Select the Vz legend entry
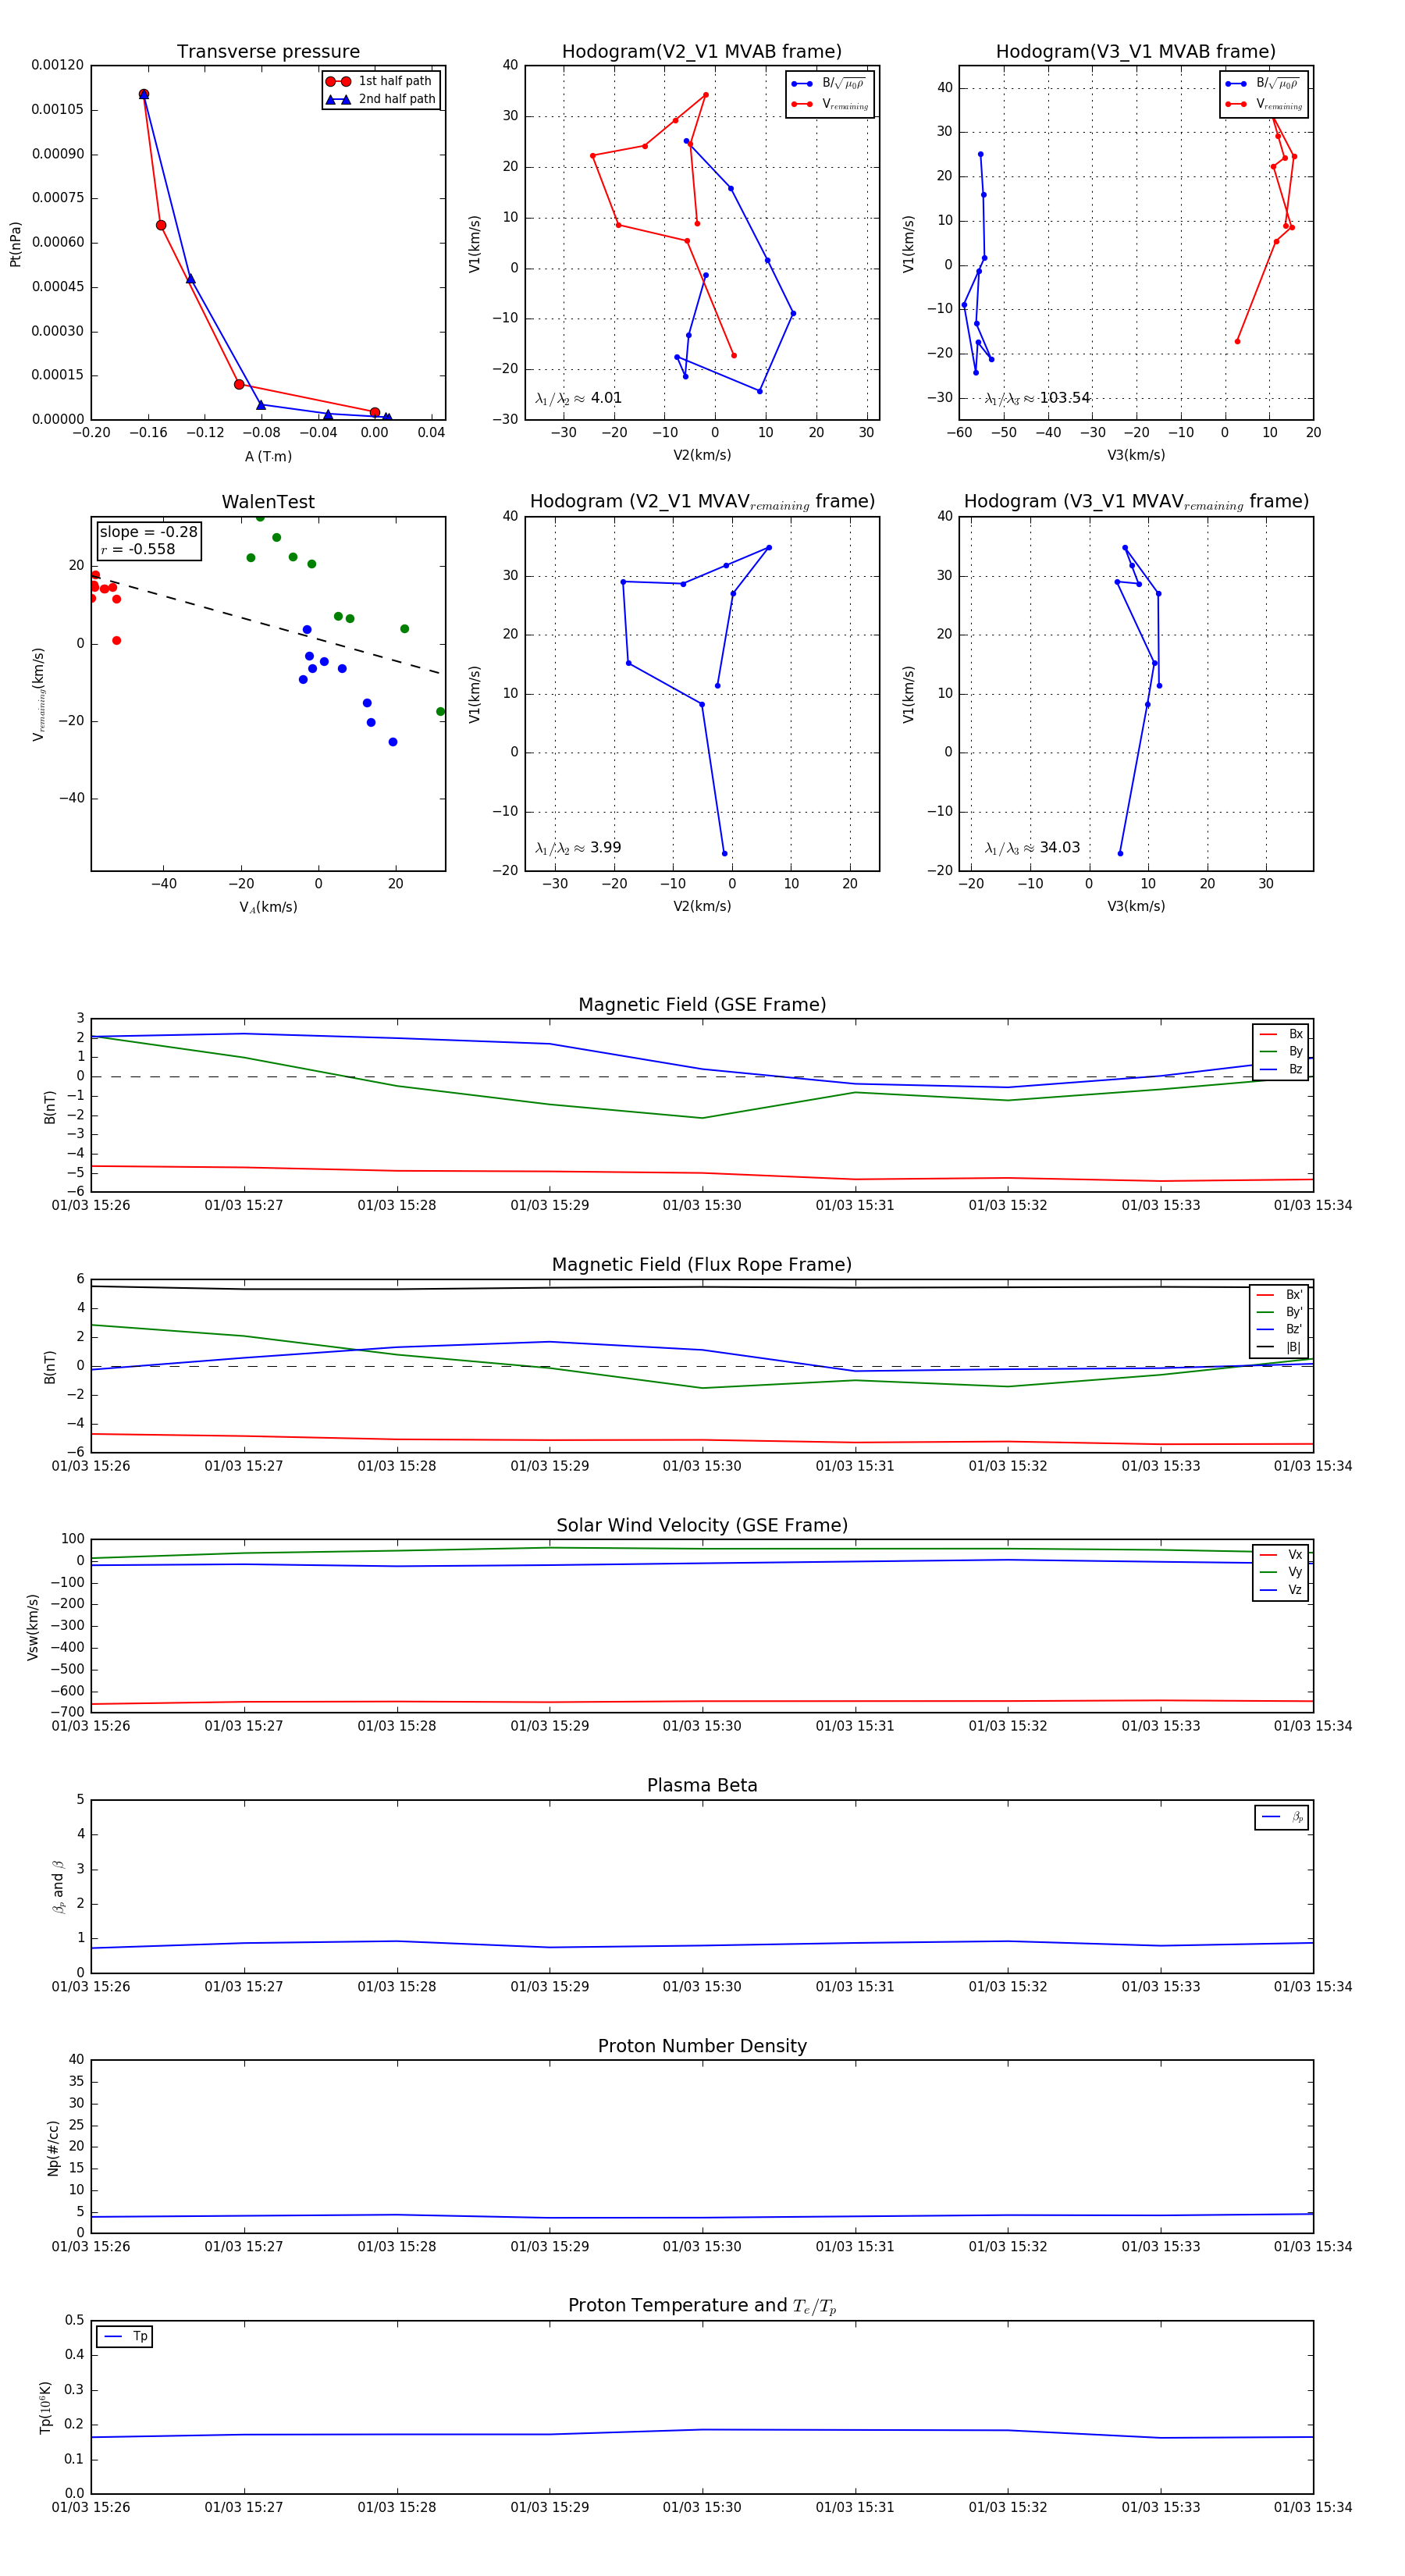 tap(1281, 1590)
